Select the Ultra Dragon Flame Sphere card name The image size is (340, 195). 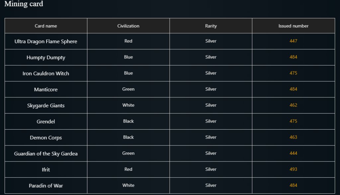click(x=46, y=42)
